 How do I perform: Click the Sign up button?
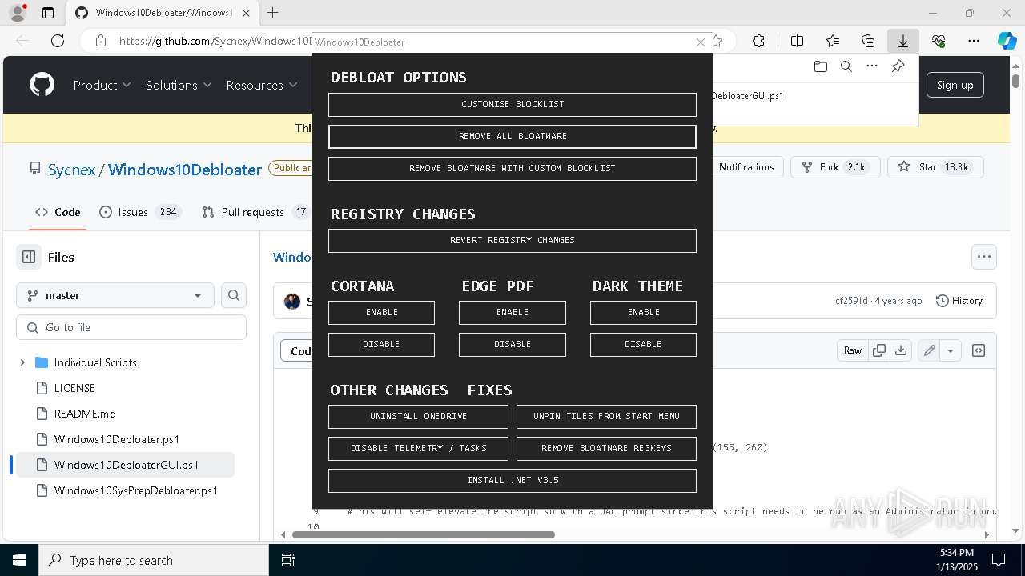tap(955, 85)
